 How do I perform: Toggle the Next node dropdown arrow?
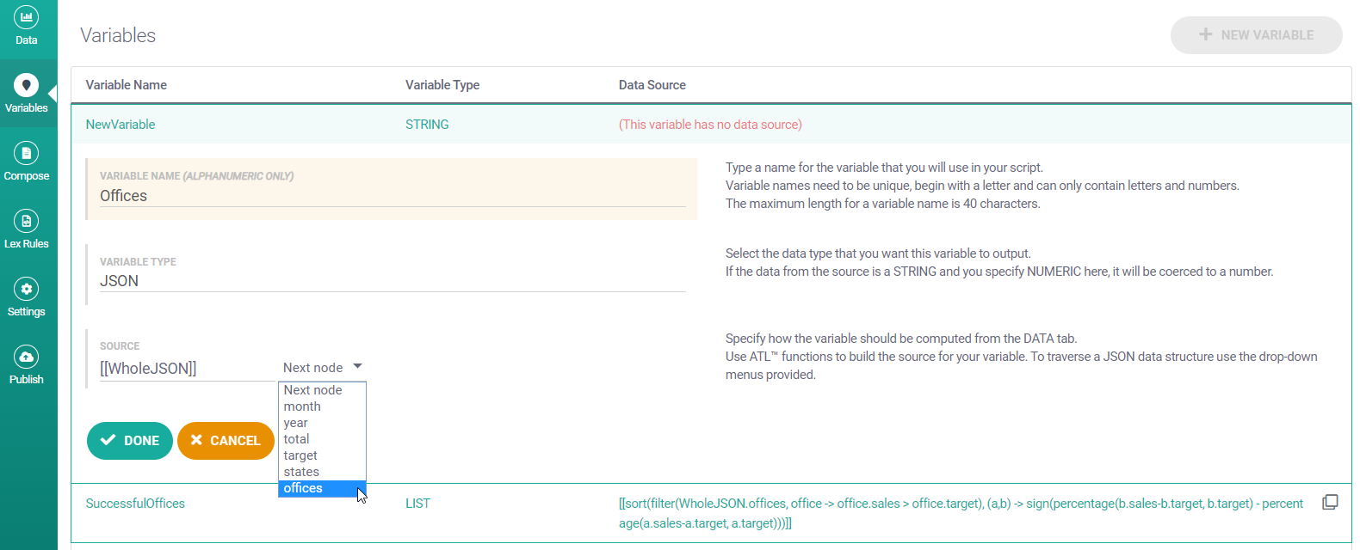point(357,367)
